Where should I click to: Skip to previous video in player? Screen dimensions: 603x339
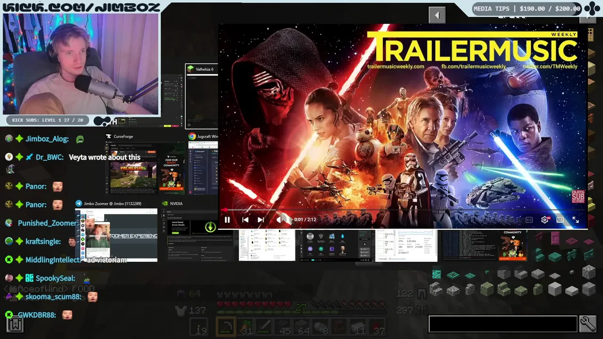(245, 220)
